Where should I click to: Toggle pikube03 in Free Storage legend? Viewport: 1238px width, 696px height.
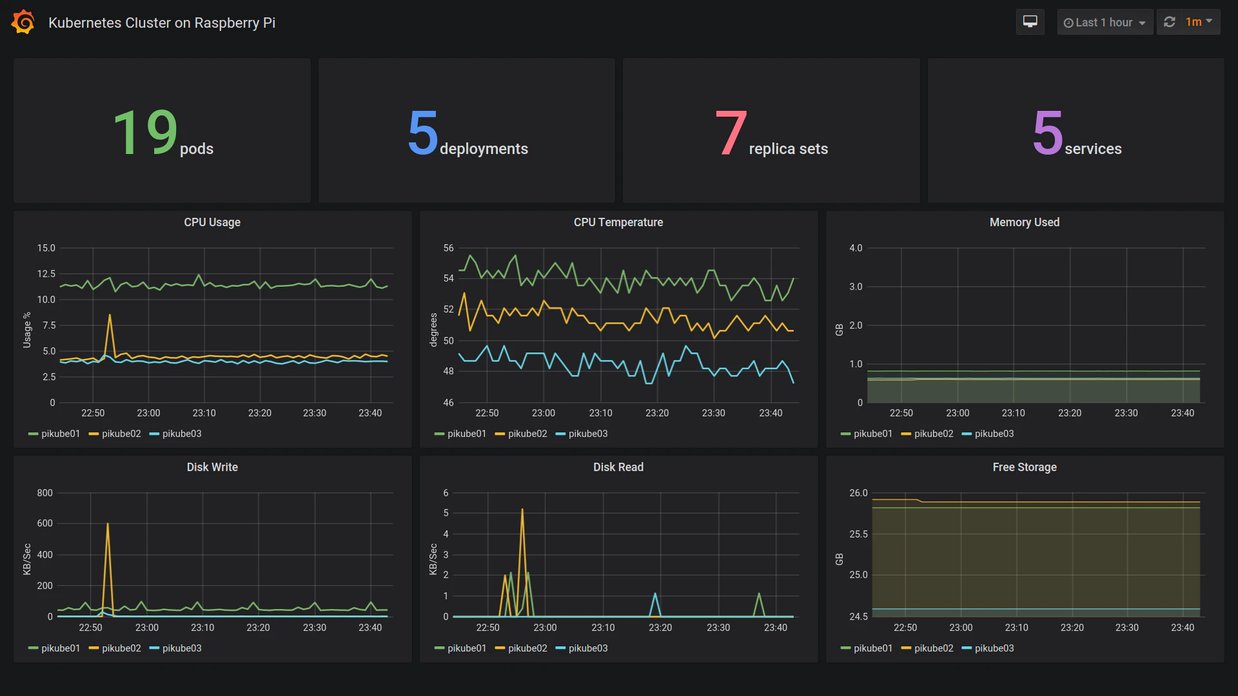click(988, 648)
